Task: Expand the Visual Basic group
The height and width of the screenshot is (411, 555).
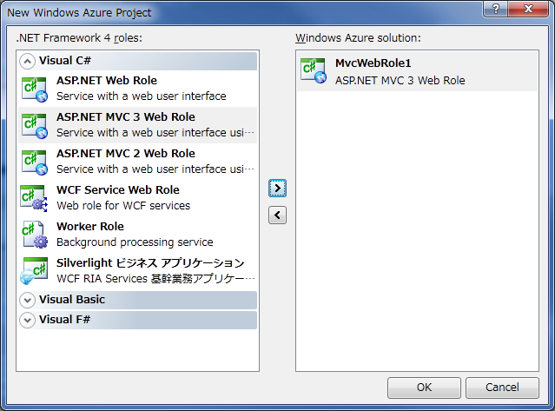Action: tap(27, 300)
